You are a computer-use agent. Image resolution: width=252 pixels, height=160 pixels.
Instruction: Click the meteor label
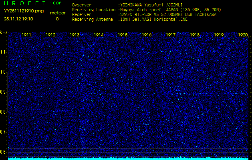point(58,13)
